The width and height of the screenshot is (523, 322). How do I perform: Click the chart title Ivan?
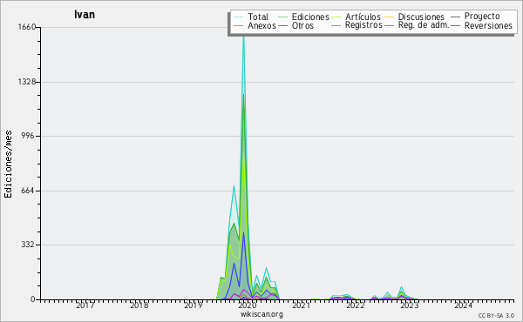click(x=85, y=15)
